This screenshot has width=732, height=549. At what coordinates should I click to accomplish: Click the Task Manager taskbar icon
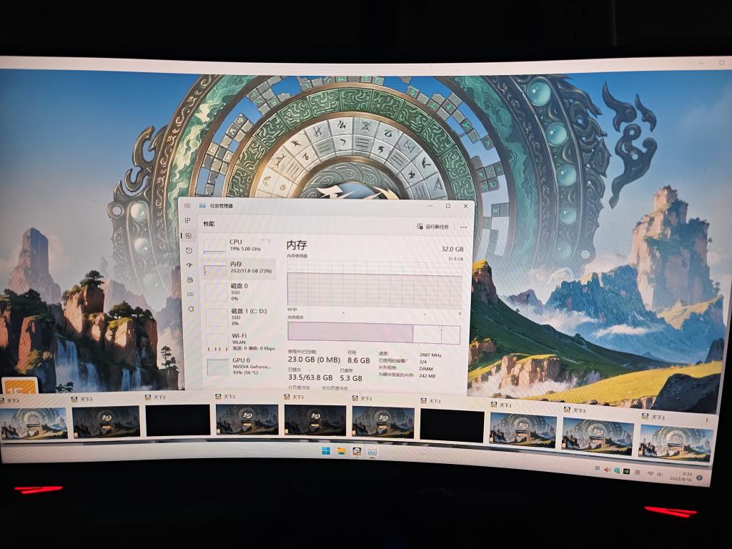pyautogui.click(x=372, y=452)
